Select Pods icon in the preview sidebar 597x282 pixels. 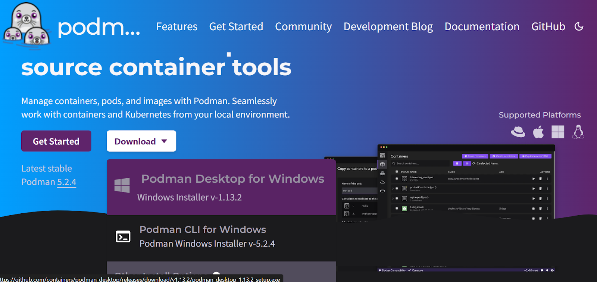(382, 173)
